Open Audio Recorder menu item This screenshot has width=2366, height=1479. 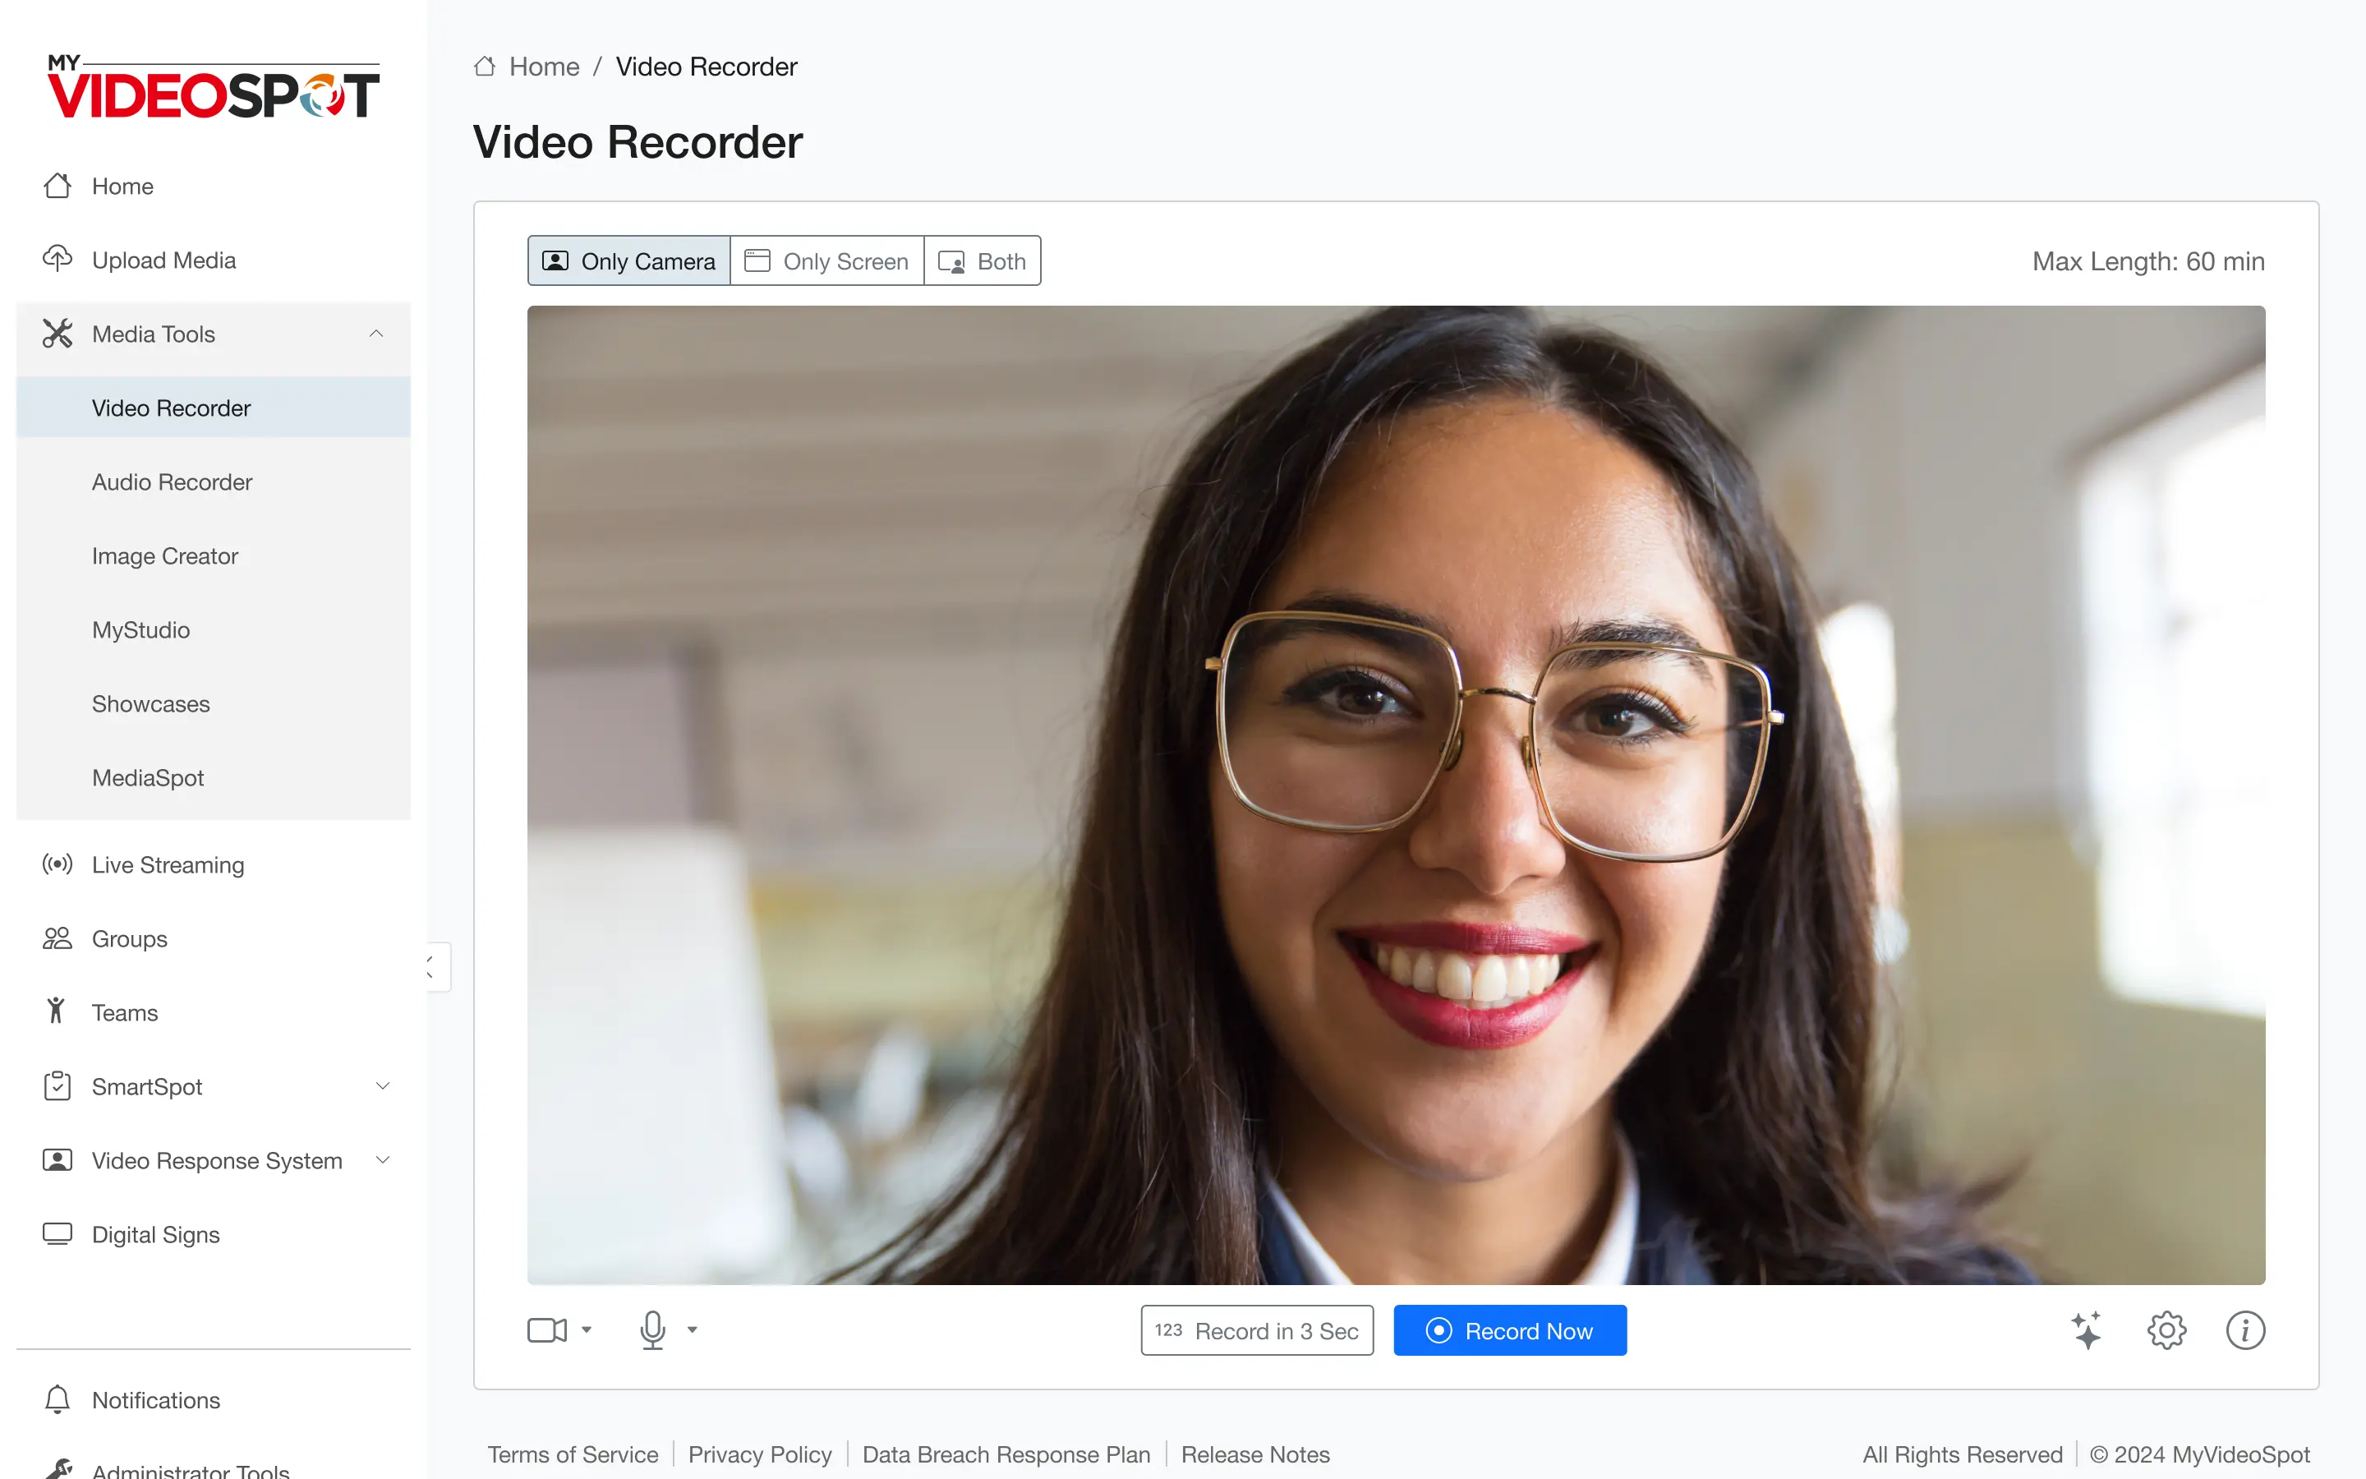pyautogui.click(x=172, y=482)
